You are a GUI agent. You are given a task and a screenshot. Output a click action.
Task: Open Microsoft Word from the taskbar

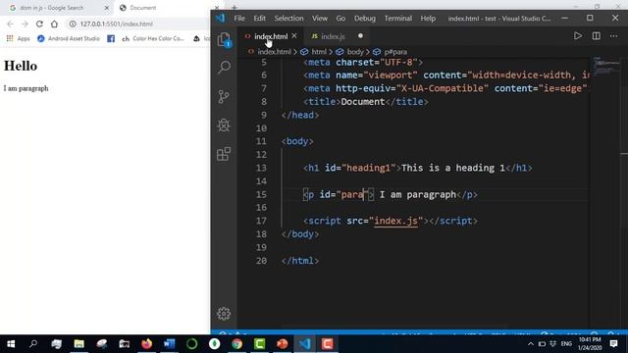click(x=170, y=344)
